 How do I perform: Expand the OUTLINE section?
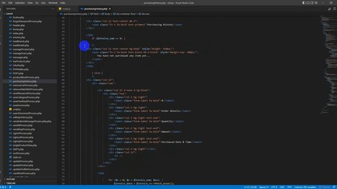click(x=11, y=179)
